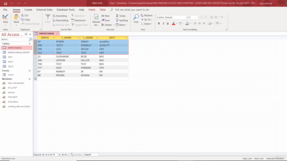Apply Italic formatting
Image resolution: width=287 pixels, height=161 pixels.
tap(163, 23)
